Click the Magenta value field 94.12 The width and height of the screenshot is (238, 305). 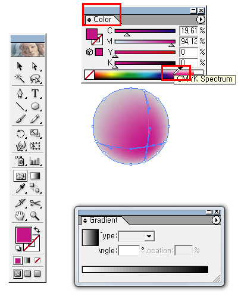(x=189, y=41)
